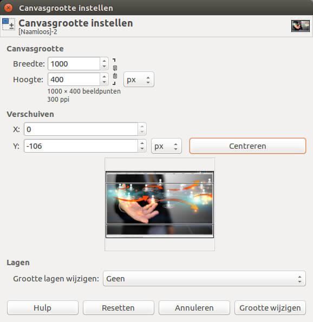313x322 pixels.
Task: Click the Y offset input field
Action: (x=81, y=146)
